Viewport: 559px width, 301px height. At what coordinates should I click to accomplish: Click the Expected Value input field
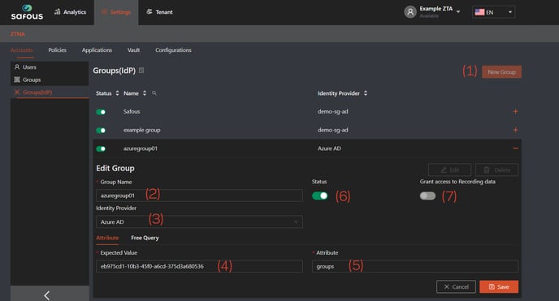click(x=199, y=266)
